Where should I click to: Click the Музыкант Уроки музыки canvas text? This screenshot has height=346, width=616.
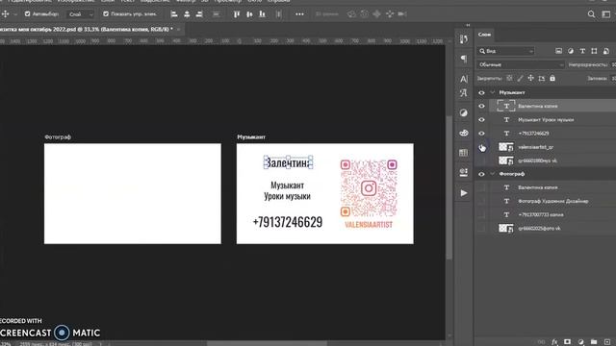click(287, 190)
